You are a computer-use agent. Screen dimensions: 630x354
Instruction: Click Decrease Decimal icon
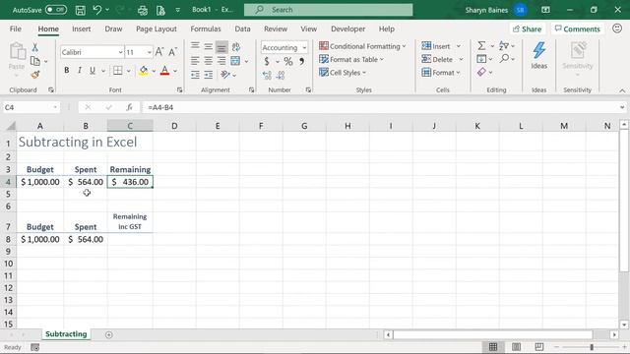click(281, 75)
